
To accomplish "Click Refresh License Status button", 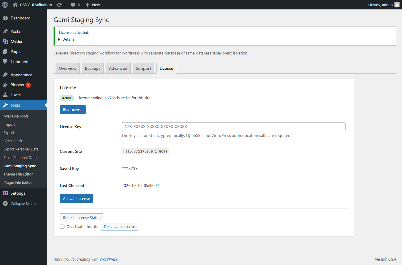I will click(x=82, y=218).
